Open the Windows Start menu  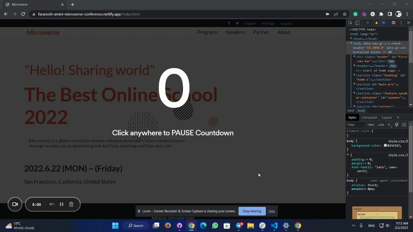(115, 226)
